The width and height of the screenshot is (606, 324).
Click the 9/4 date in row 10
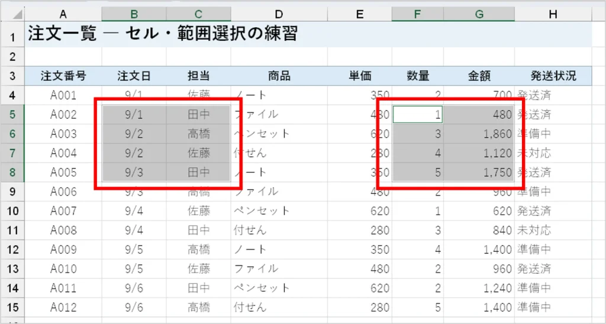point(134,211)
